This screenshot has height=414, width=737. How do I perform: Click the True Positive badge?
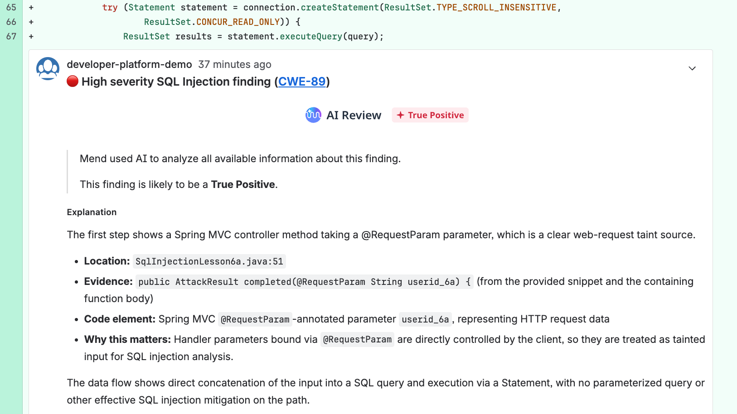click(430, 115)
